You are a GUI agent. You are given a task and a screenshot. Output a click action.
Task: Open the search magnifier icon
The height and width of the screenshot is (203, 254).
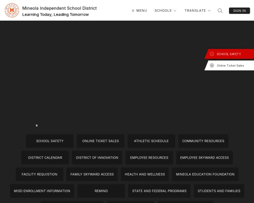[x=220, y=11]
